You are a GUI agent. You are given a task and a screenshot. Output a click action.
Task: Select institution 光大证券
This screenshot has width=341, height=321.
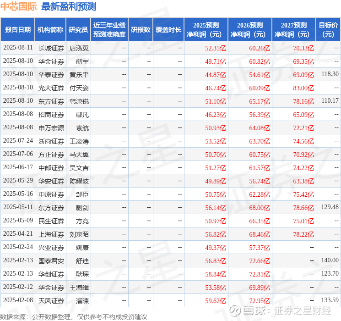(x=51, y=88)
